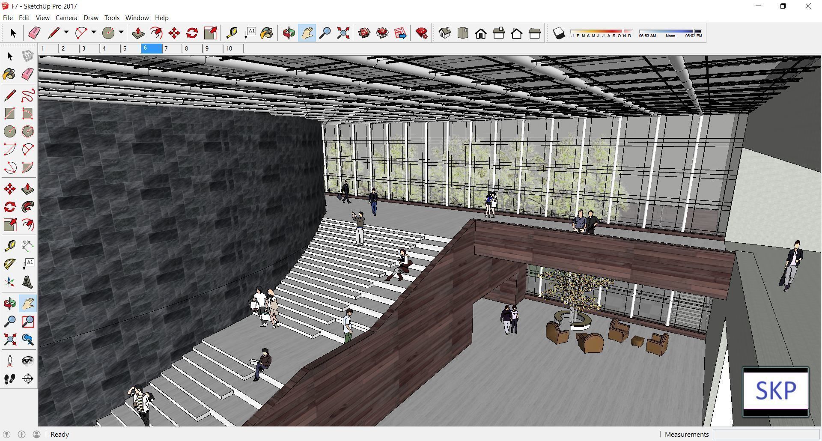822x441 pixels.
Task: Return to Previous view in left toolbar
Action: 28,340
